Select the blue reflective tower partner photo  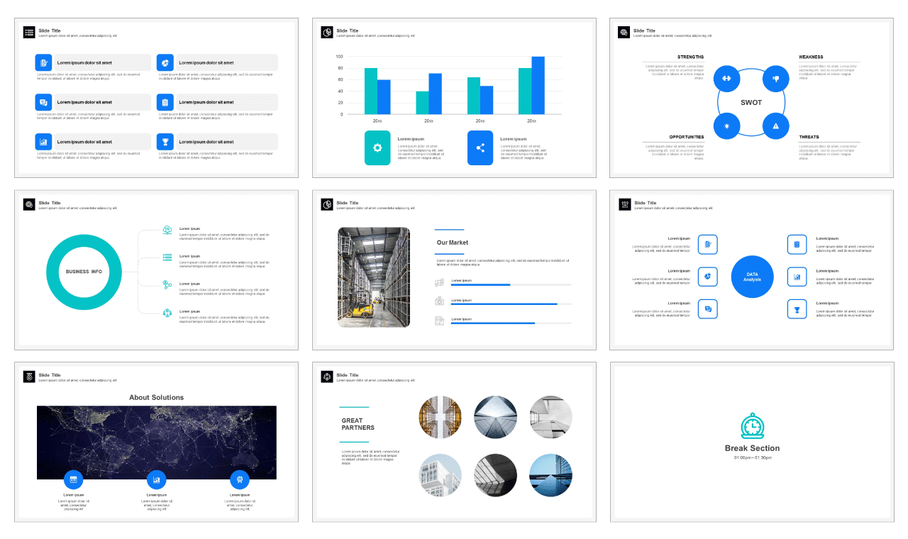550,475
